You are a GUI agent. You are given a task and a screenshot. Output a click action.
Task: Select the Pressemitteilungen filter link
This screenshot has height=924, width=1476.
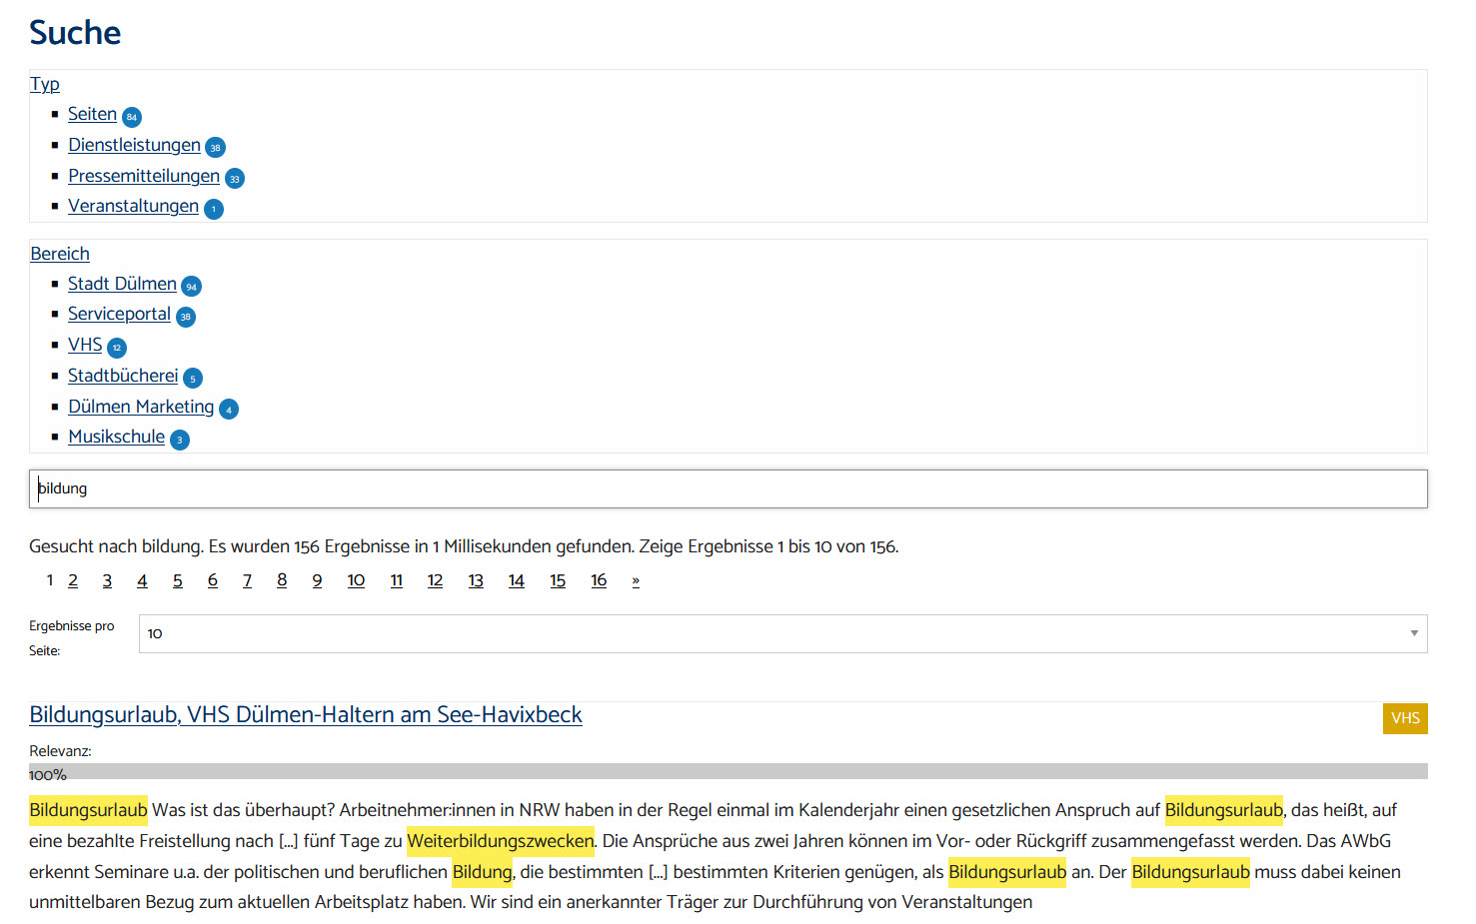tap(143, 177)
